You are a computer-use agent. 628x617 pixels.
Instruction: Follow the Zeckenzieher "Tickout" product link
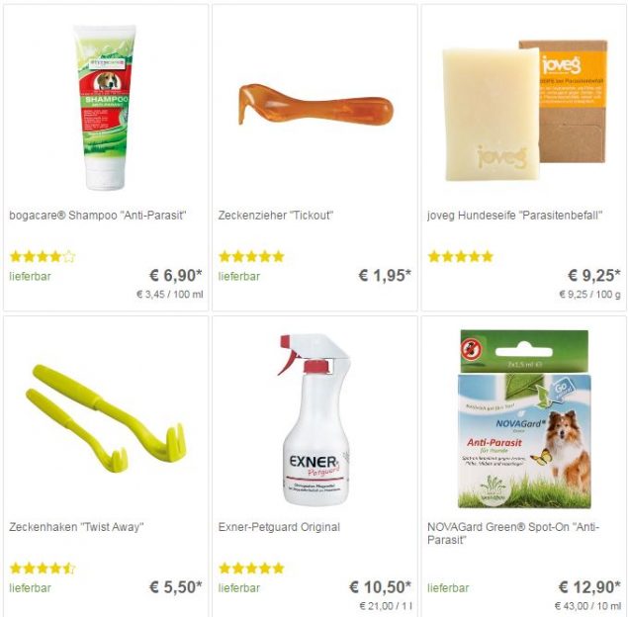click(x=276, y=216)
